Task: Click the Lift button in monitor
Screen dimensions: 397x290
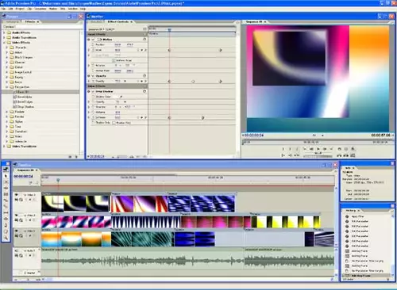Action: click(x=339, y=155)
